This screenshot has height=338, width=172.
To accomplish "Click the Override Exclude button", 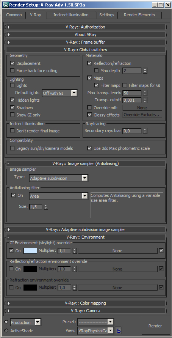I will pyautogui.click(x=142, y=115).
